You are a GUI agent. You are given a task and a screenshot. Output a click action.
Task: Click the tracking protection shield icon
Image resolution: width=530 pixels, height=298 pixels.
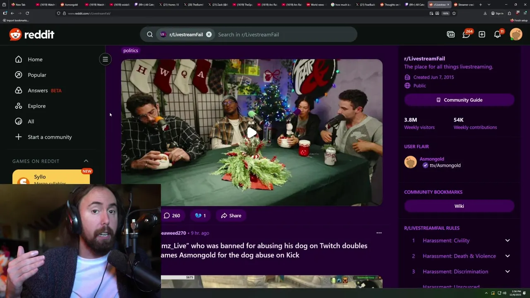(58, 13)
